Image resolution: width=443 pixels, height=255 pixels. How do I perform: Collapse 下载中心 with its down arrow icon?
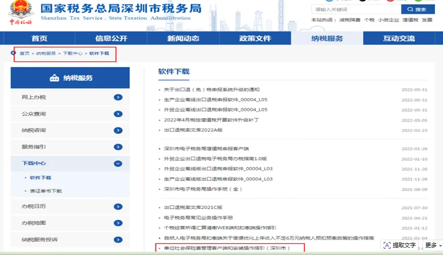118,164
